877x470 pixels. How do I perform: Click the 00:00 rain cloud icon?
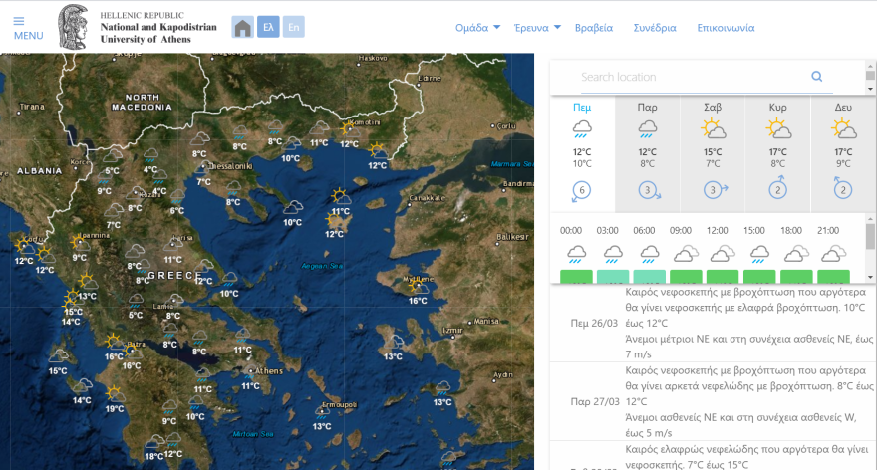575,253
